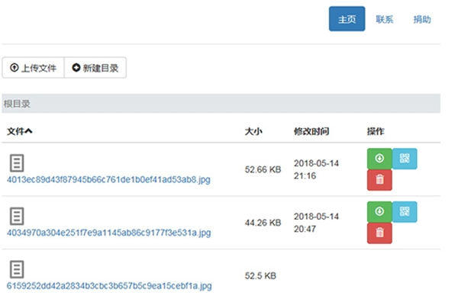458x302 pixels.
Task: Show QR code for the 4013ec89 file
Action: pyautogui.click(x=405, y=159)
